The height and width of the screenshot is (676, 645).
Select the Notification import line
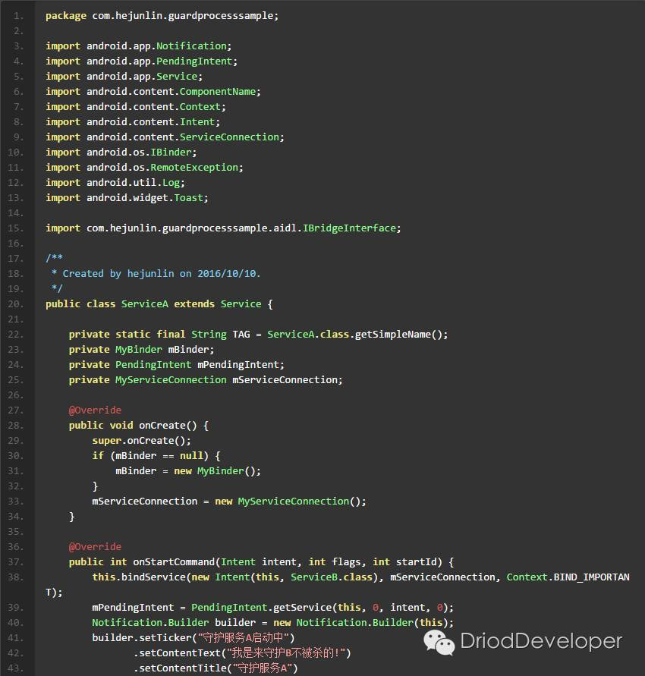coord(138,46)
